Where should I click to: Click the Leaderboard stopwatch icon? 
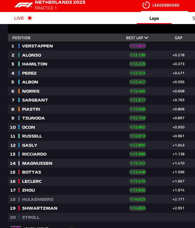pos(146,5)
